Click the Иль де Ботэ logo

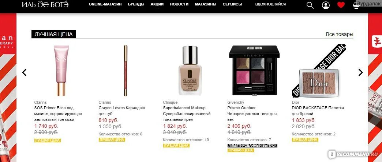point(45,4)
